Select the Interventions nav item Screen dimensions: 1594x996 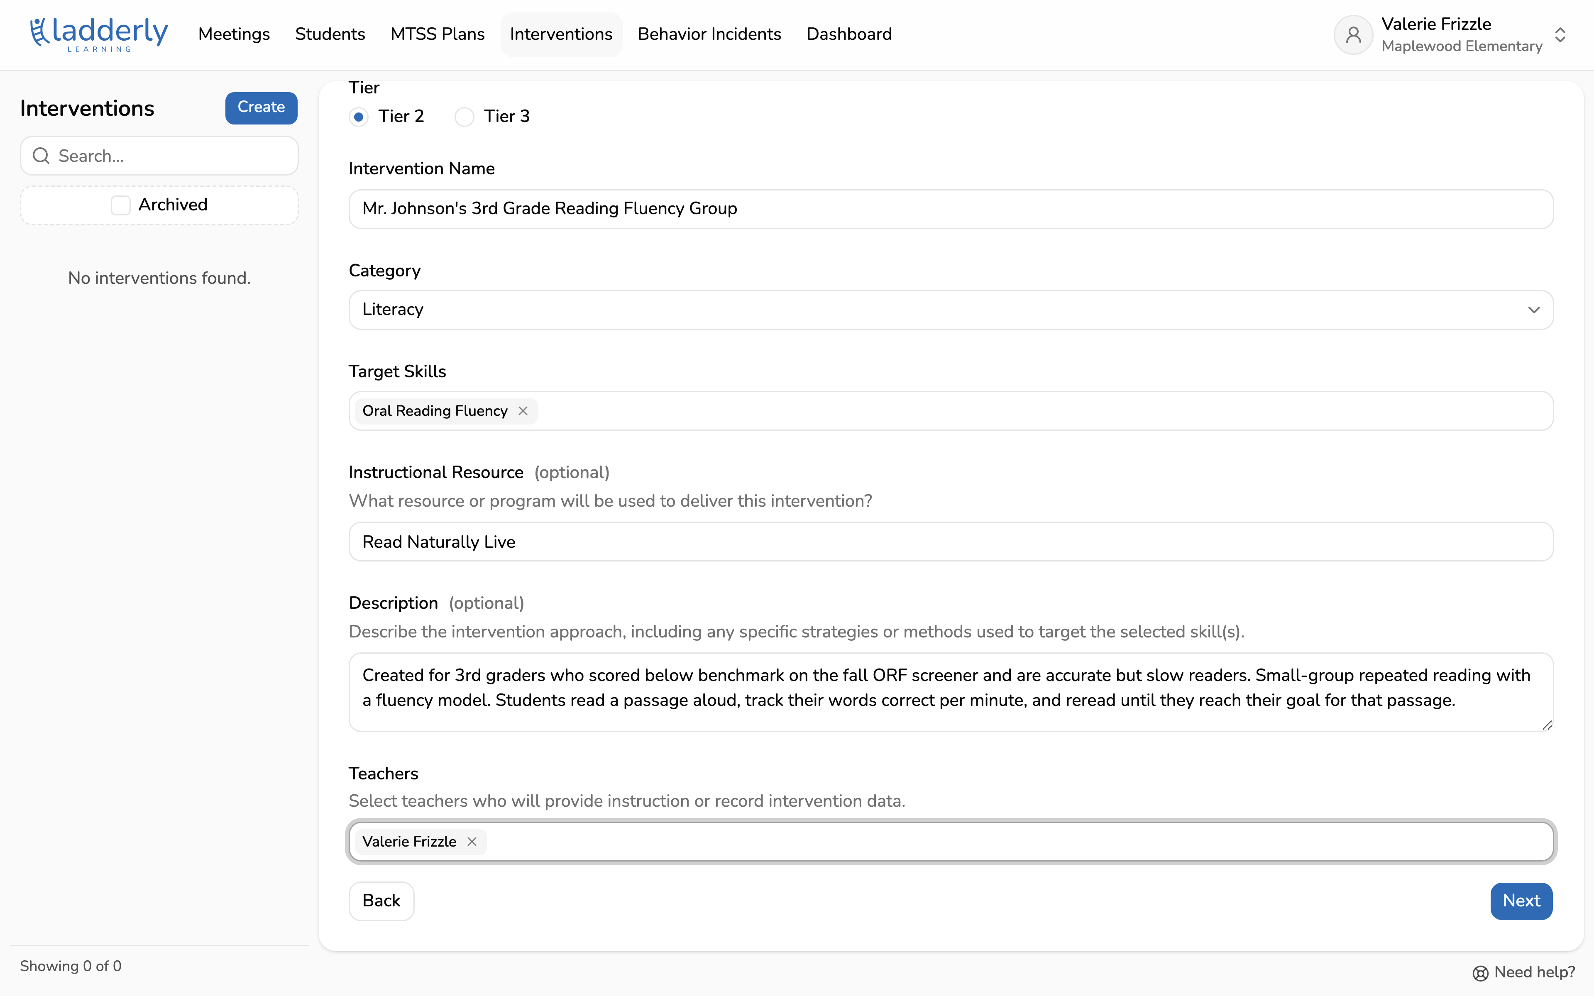point(561,34)
